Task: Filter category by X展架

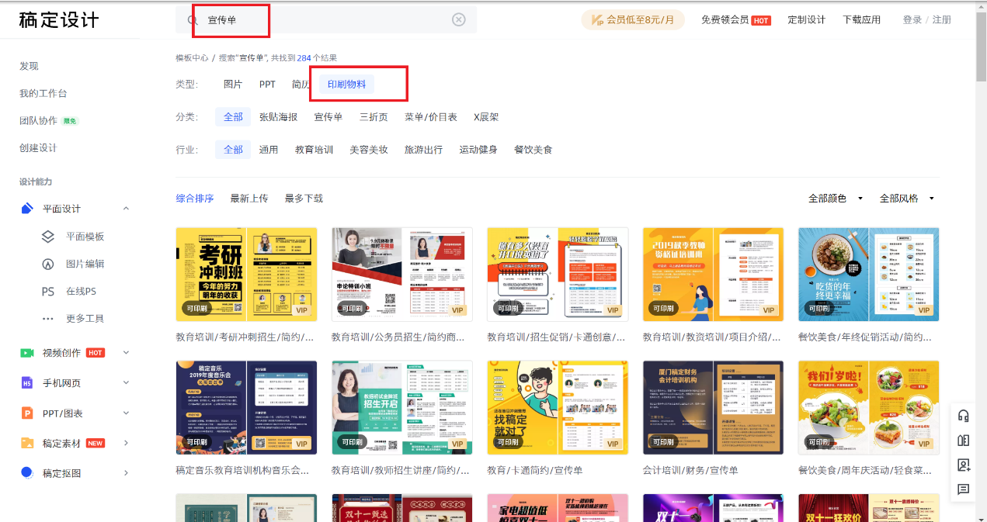Action: pos(486,117)
